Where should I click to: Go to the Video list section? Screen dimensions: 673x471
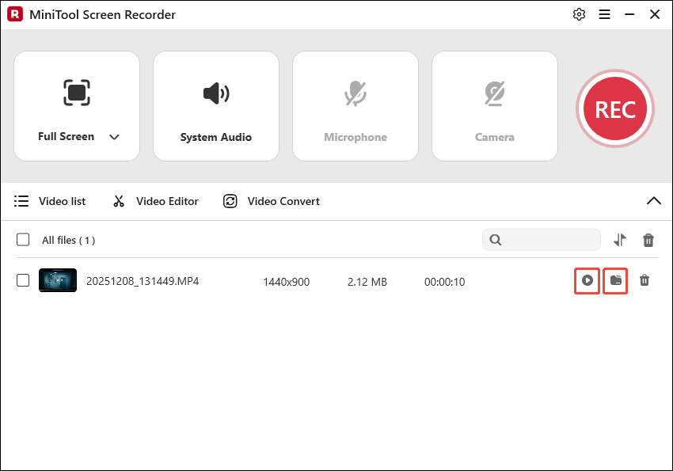coord(50,201)
